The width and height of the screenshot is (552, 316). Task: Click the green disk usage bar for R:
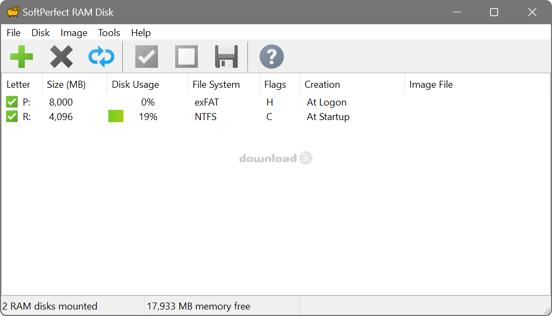(116, 116)
